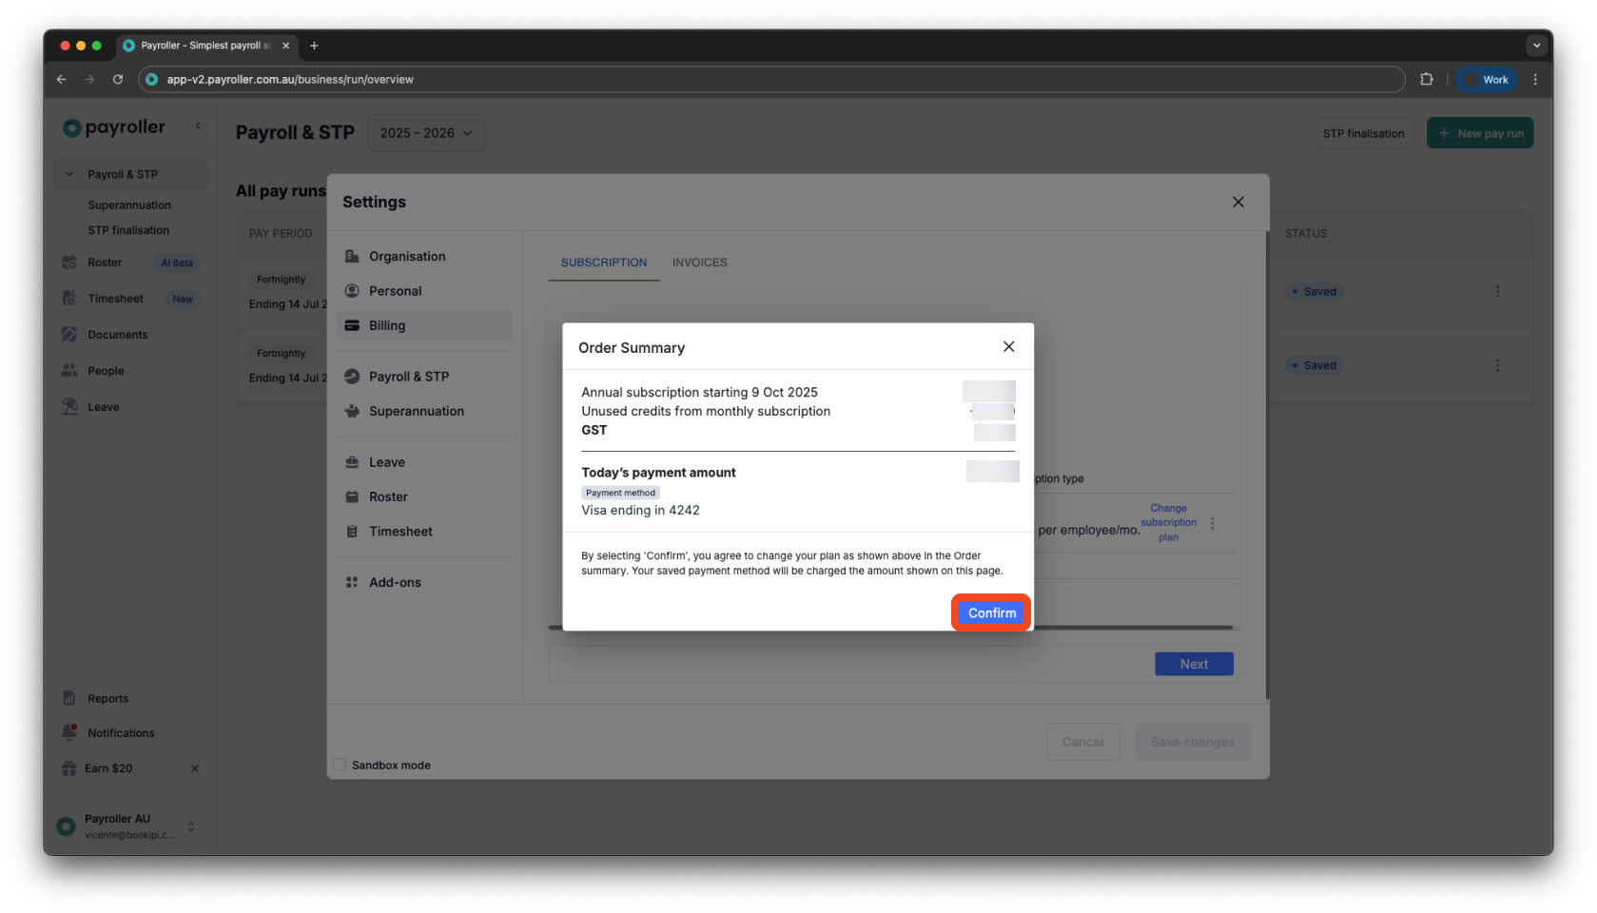Open the Add-ons settings section
This screenshot has height=913, width=1597.
point(396,581)
